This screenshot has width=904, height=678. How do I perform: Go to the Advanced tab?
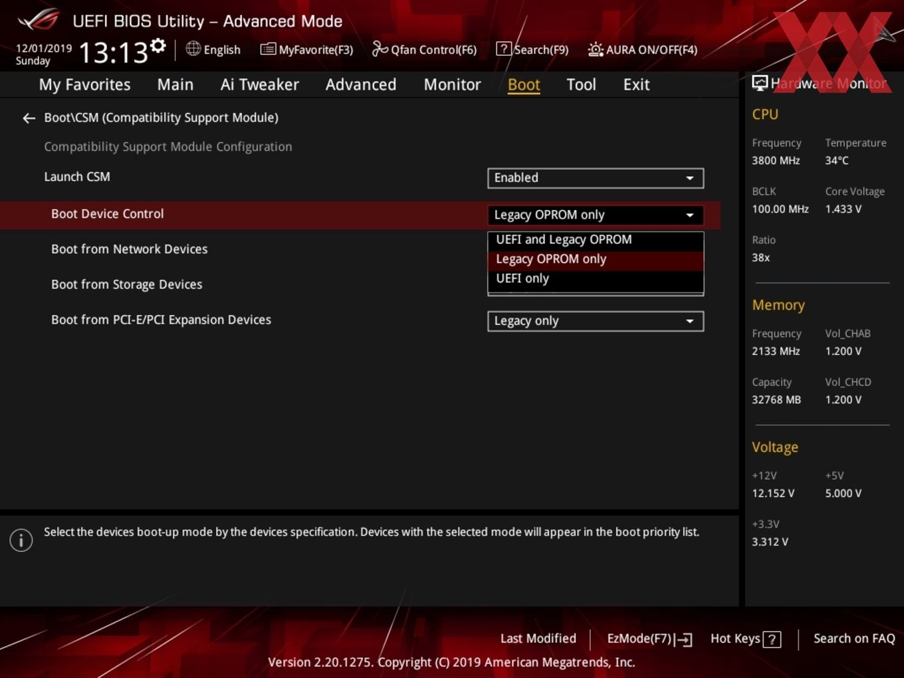[x=361, y=84]
